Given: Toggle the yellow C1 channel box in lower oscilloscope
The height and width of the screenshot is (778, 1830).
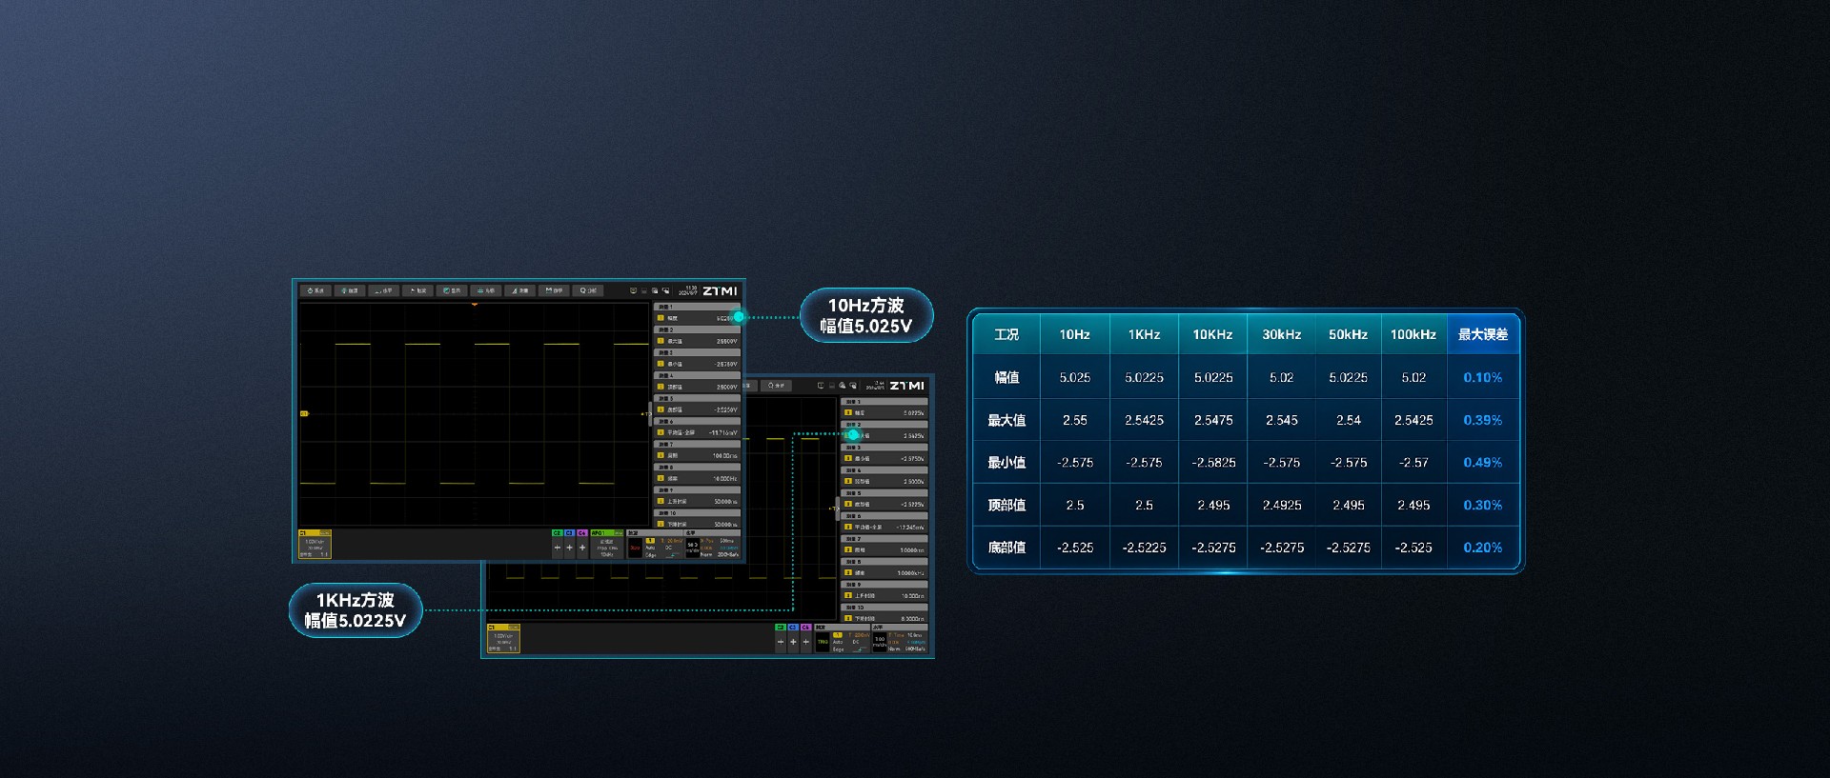Looking at the screenshot, I should click(x=503, y=638).
